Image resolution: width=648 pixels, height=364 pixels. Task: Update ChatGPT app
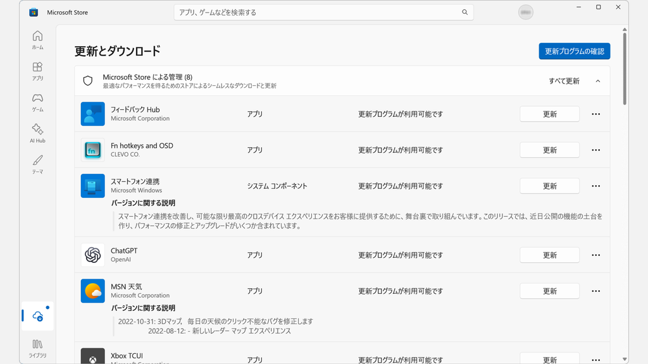pos(549,255)
